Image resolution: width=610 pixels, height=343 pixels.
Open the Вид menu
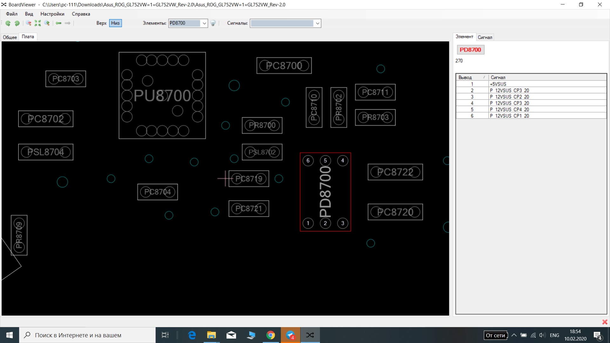click(x=29, y=14)
